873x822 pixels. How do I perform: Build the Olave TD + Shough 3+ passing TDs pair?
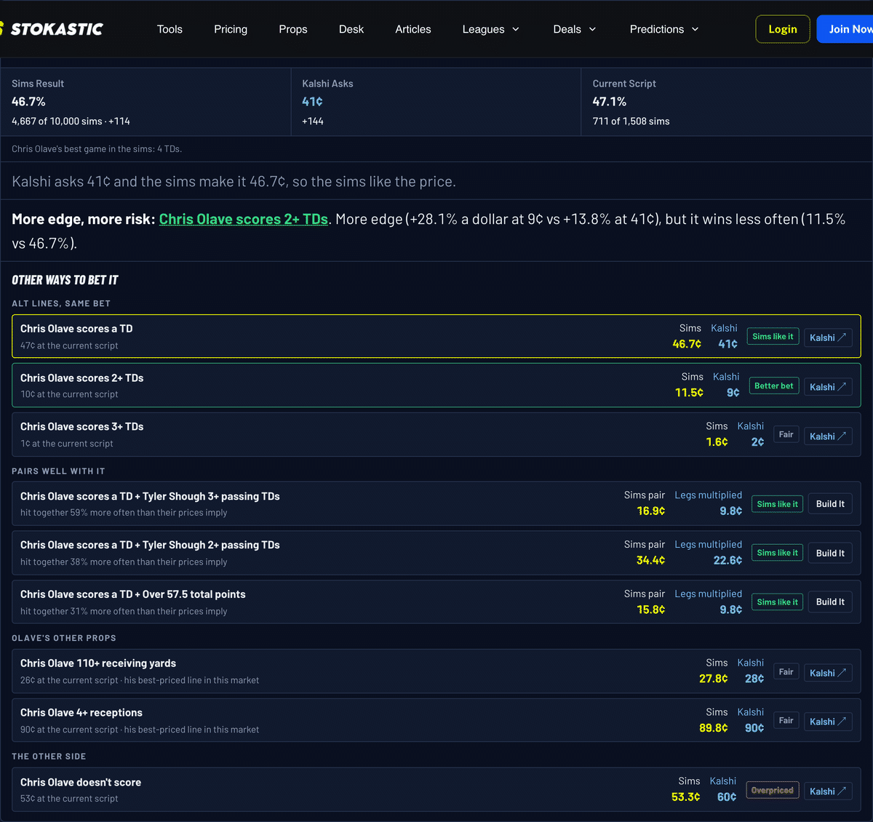(x=830, y=504)
